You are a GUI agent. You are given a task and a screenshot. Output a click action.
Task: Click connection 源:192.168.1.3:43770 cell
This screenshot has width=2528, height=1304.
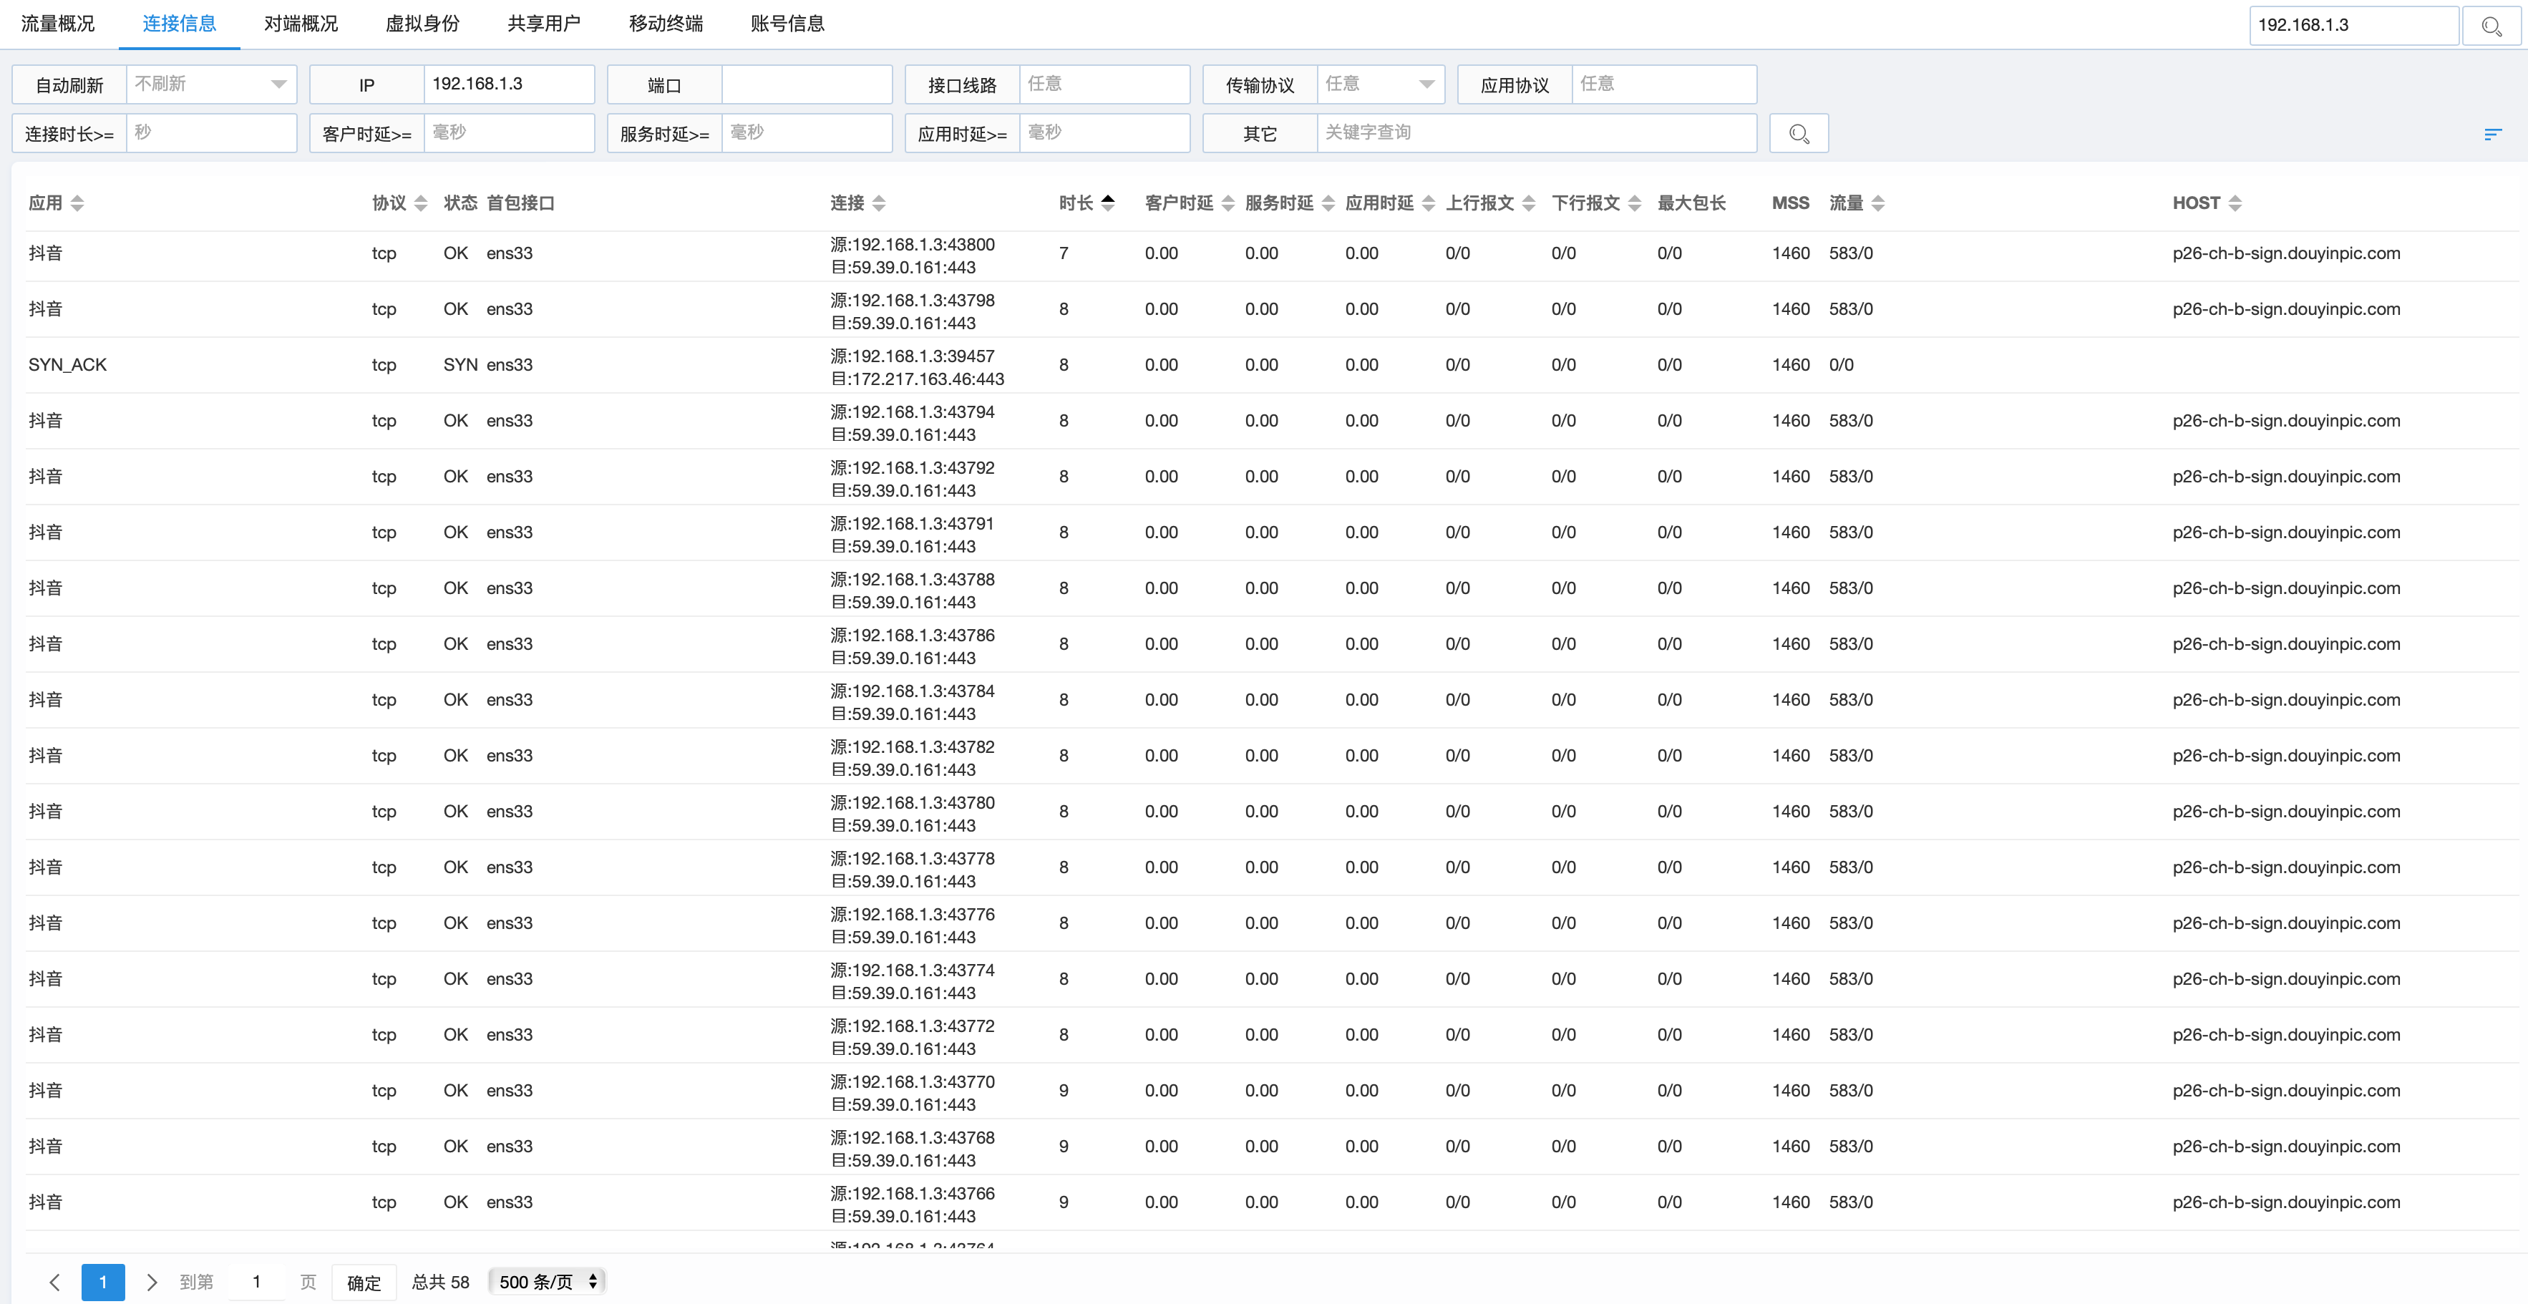(x=913, y=1082)
